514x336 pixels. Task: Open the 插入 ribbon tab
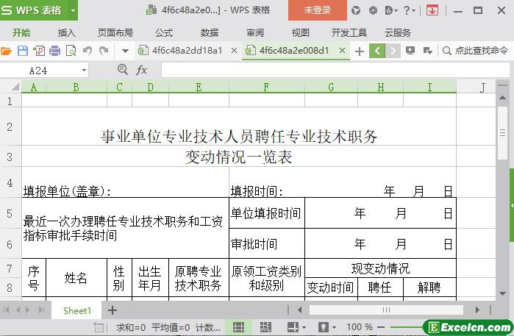click(66, 33)
